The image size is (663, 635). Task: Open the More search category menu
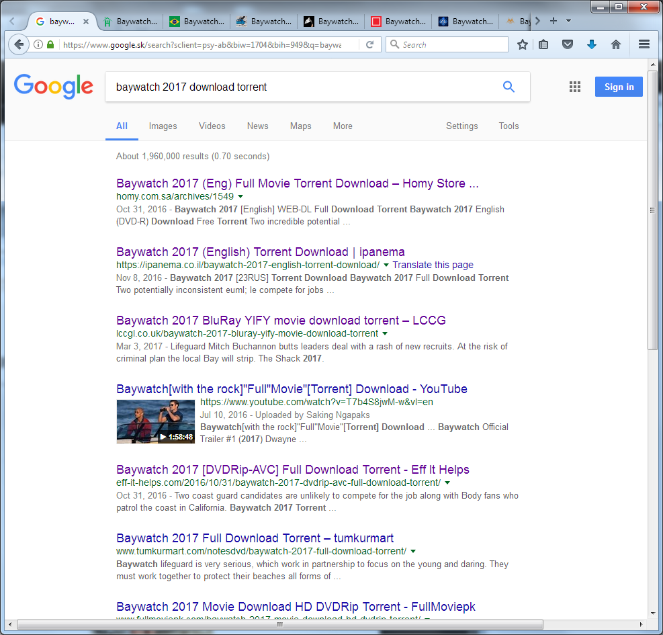click(343, 126)
